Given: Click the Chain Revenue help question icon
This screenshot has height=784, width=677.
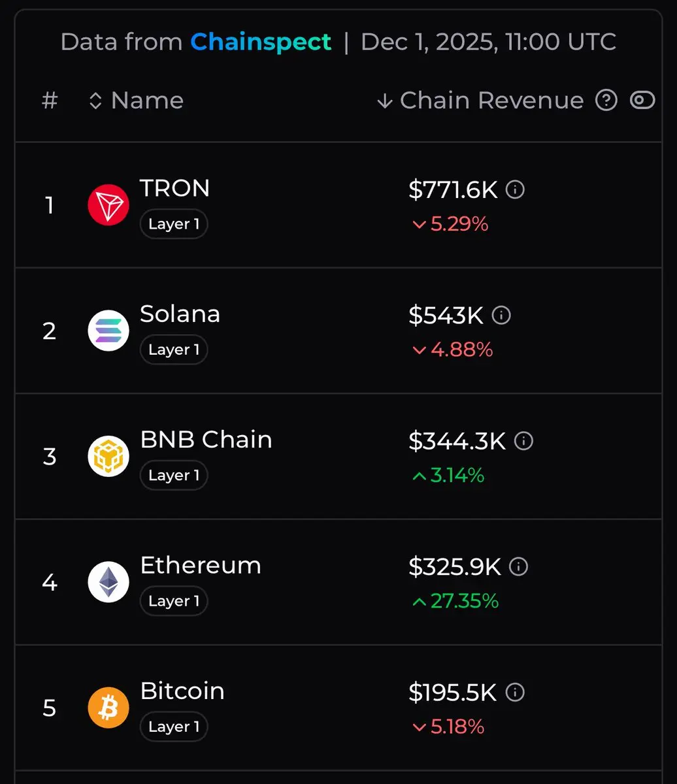Looking at the screenshot, I should pyautogui.click(x=606, y=100).
